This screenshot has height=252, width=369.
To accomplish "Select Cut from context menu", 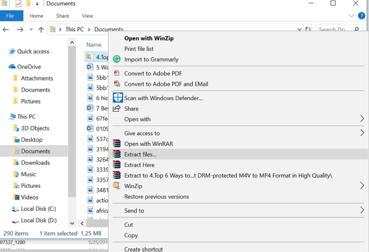I will pos(128,225).
